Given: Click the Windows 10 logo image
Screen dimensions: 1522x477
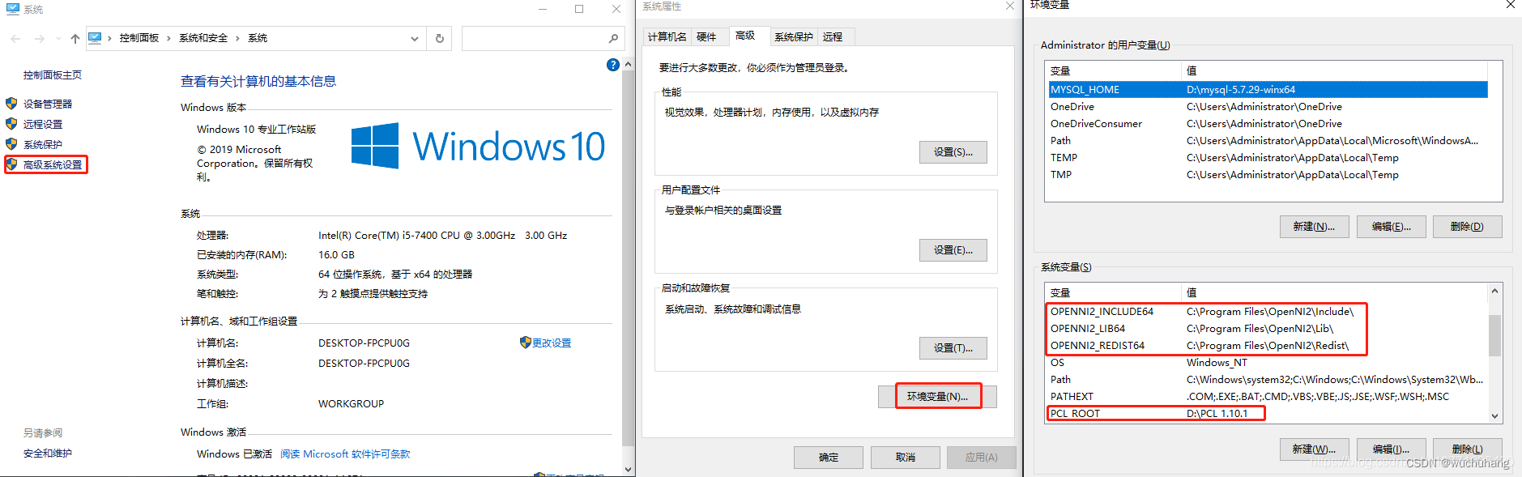Looking at the screenshot, I should [478, 146].
